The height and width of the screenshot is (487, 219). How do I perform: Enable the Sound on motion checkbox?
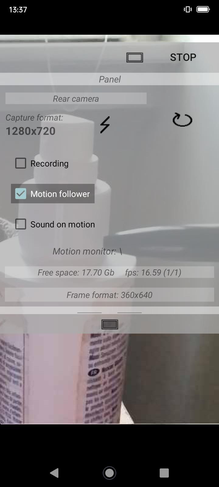[21, 224]
